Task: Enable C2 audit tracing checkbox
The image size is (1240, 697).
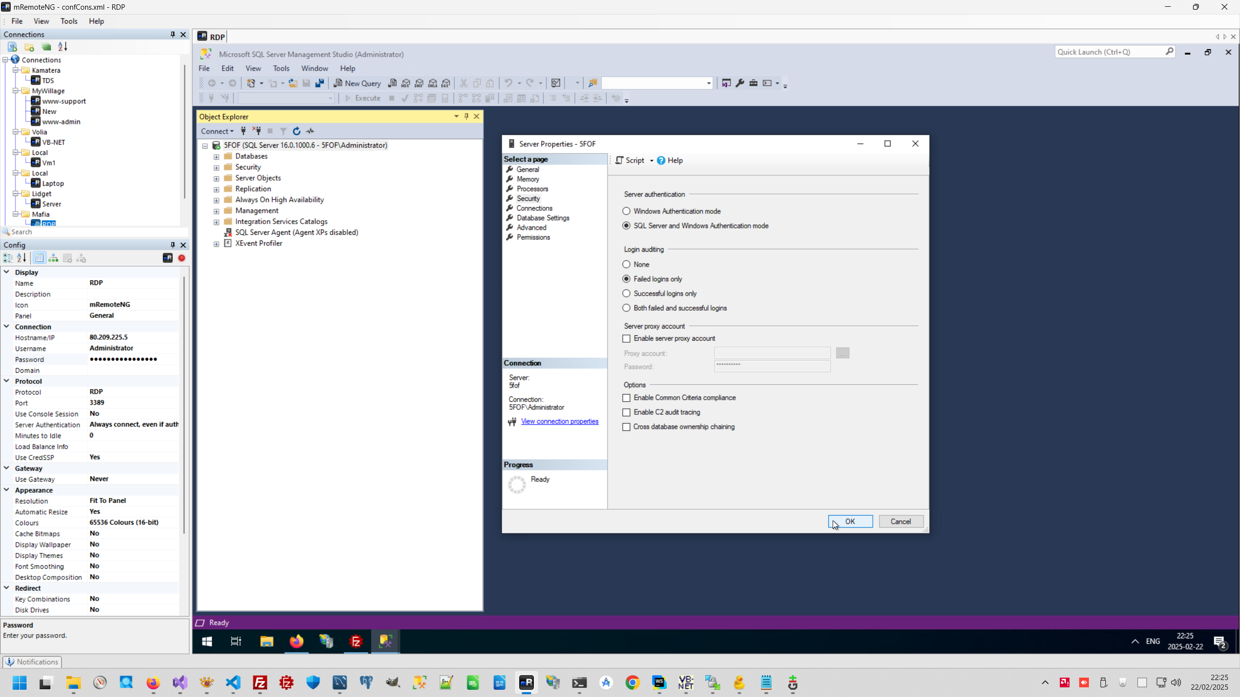Action: [x=626, y=412]
